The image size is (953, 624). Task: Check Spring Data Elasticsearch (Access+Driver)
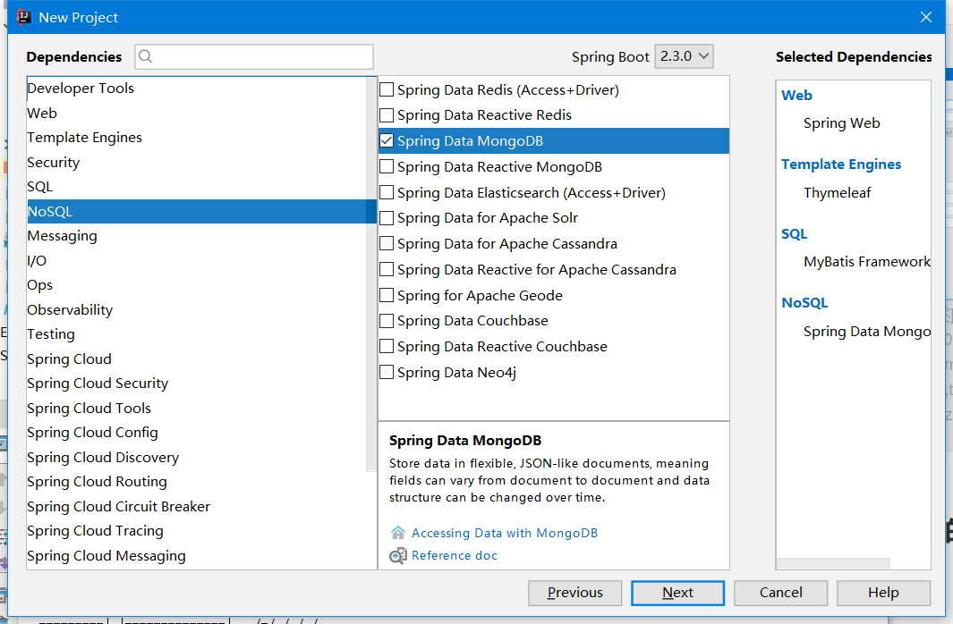pos(387,192)
